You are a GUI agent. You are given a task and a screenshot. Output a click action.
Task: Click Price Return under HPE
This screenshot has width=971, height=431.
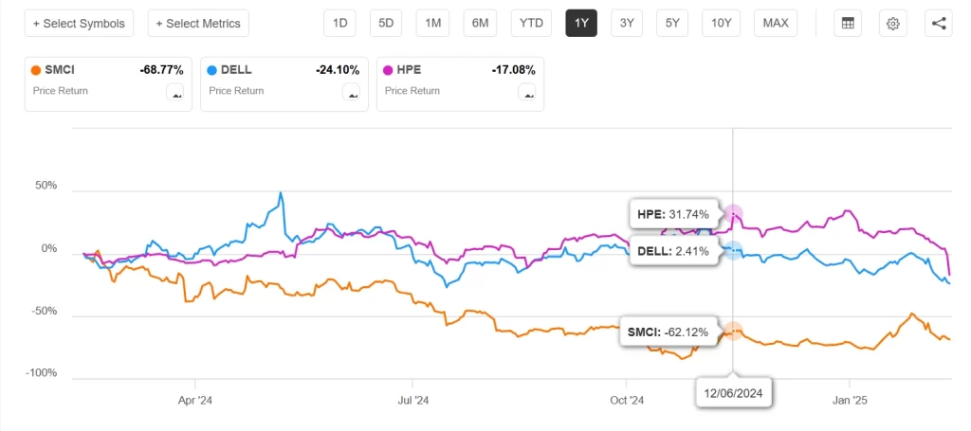pos(412,91)
